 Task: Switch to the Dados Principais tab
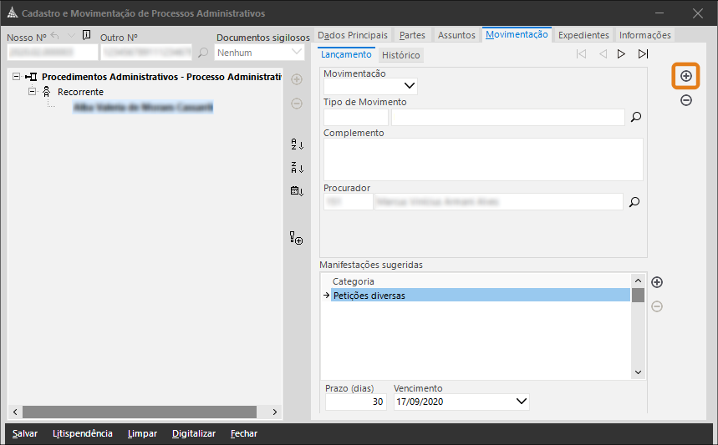pyautogui.click(x=353, y=35)
